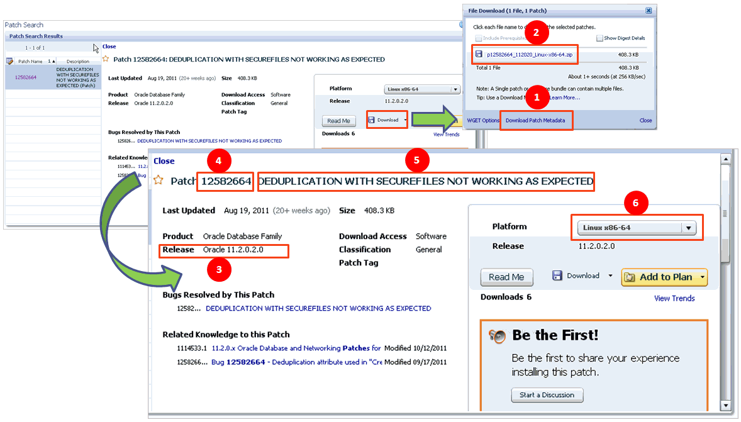Open WGET Options in the File Download dialog
Screen dimensions: 741x422
coord(483,121)
